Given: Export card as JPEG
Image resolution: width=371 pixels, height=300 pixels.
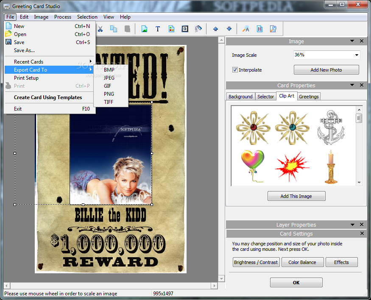Looking at the screenshot, I should pyautogui.click(x=111, y=78).
